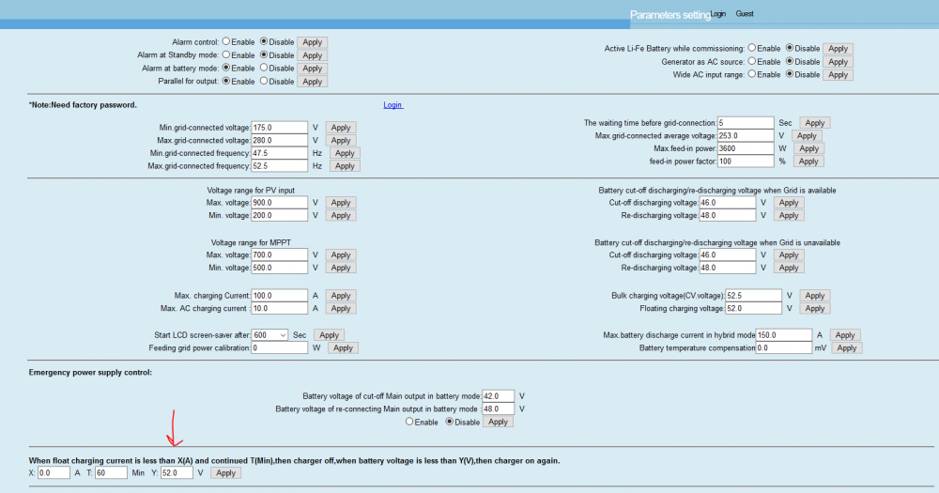Apply Max. grid-connected frequency
Screen dimensions: 939x493
345,166
